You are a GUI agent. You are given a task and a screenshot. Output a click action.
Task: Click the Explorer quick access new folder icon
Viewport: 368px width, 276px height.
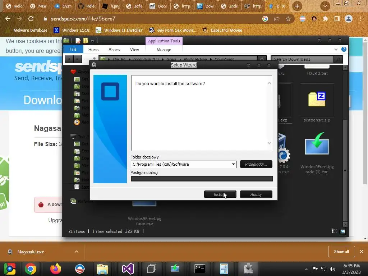86,41
